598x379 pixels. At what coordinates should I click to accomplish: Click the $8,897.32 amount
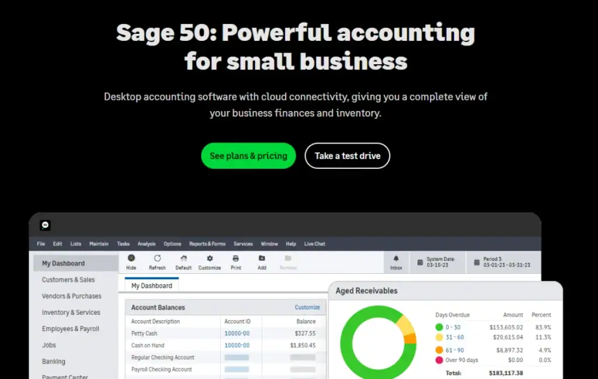pos(509,350)
